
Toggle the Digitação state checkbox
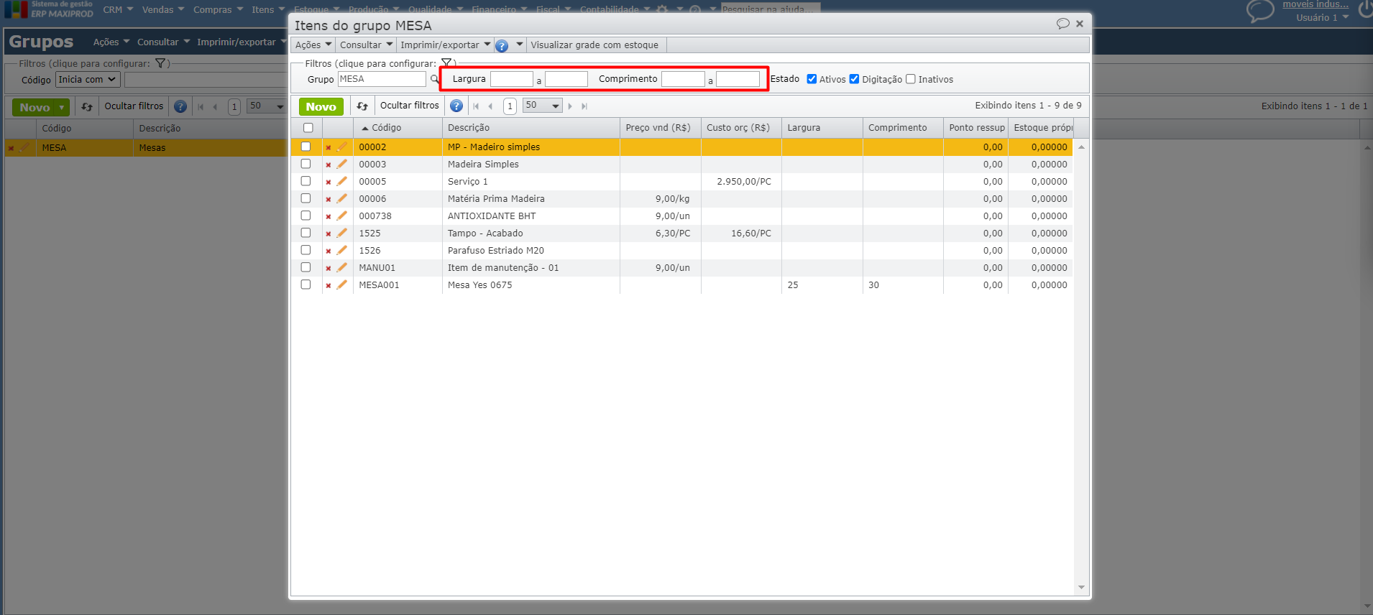854,79
